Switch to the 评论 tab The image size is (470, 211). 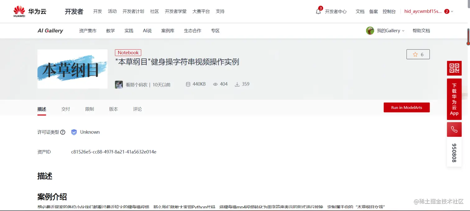coord(137,109)
